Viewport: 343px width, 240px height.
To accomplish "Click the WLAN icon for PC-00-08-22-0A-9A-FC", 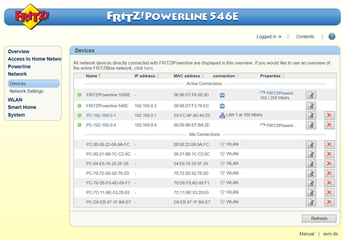I will (x=222, y=144).
